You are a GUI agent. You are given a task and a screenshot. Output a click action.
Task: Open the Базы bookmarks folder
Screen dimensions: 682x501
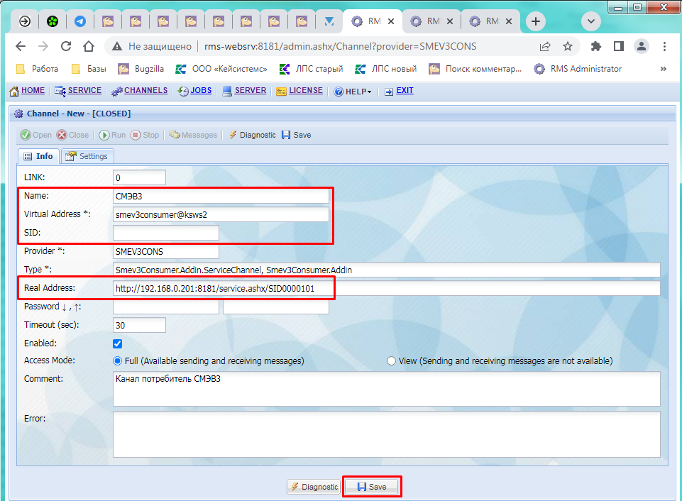(89, 69)
